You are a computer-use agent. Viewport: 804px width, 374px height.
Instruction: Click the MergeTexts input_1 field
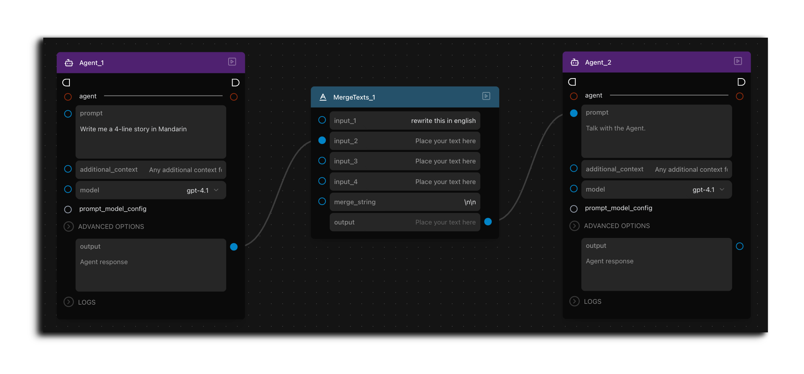point(405,121)
